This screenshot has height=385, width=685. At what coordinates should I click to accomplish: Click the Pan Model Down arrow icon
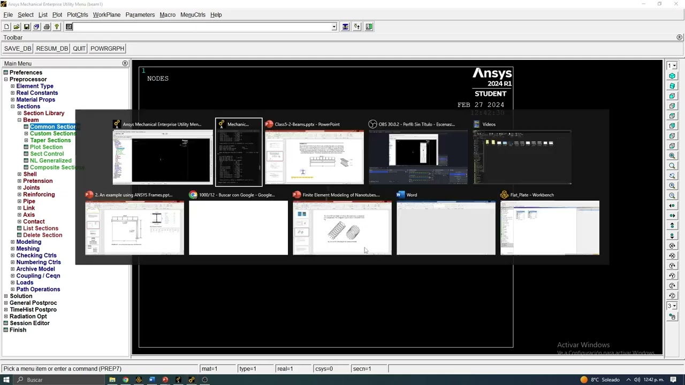pyautogui.click(x=672, y=236)
